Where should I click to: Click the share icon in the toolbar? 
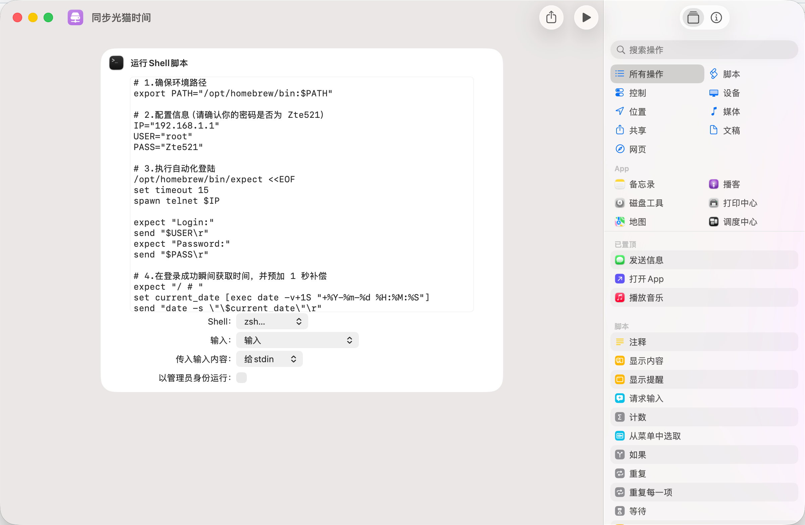(551, 17)
